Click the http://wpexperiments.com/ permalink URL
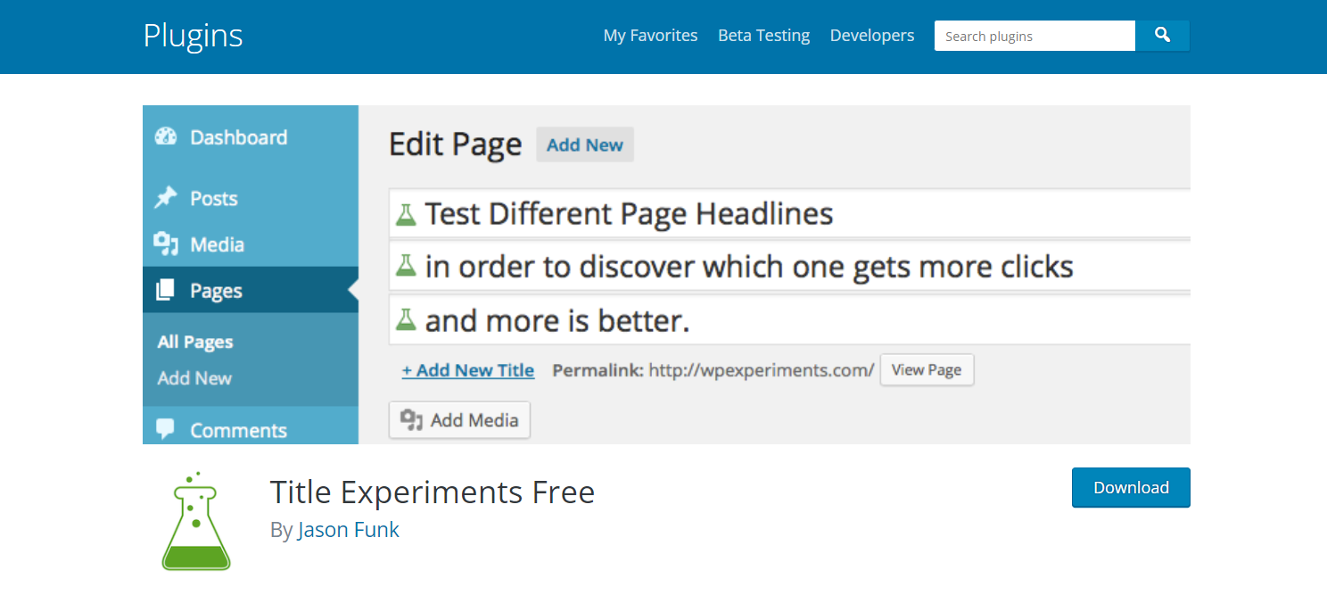Viewport: 1327px width, 612px height. click(x=762, y=370)
